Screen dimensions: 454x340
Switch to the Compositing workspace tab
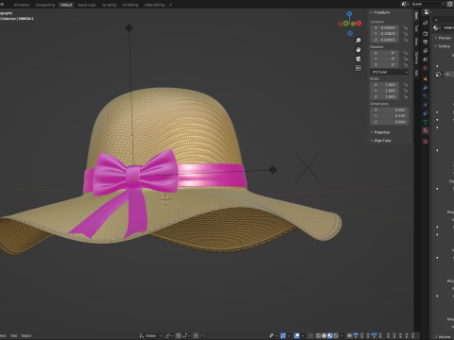point(45,5)
